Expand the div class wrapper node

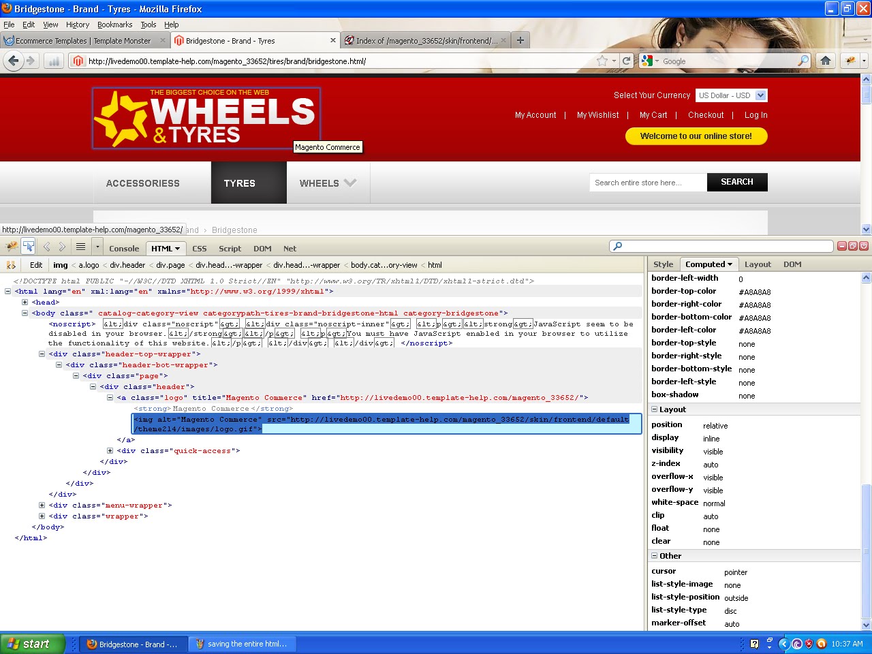click(x=42, y=516)
